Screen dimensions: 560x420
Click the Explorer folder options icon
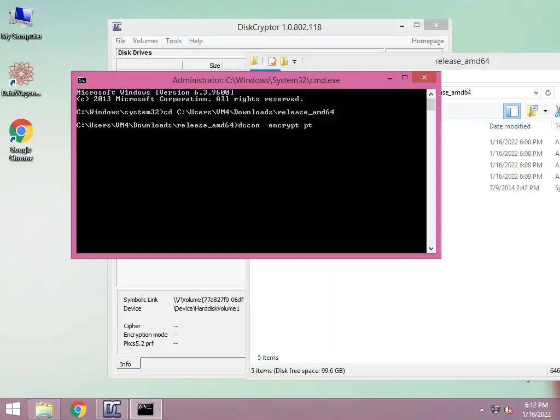coord(532,111)
